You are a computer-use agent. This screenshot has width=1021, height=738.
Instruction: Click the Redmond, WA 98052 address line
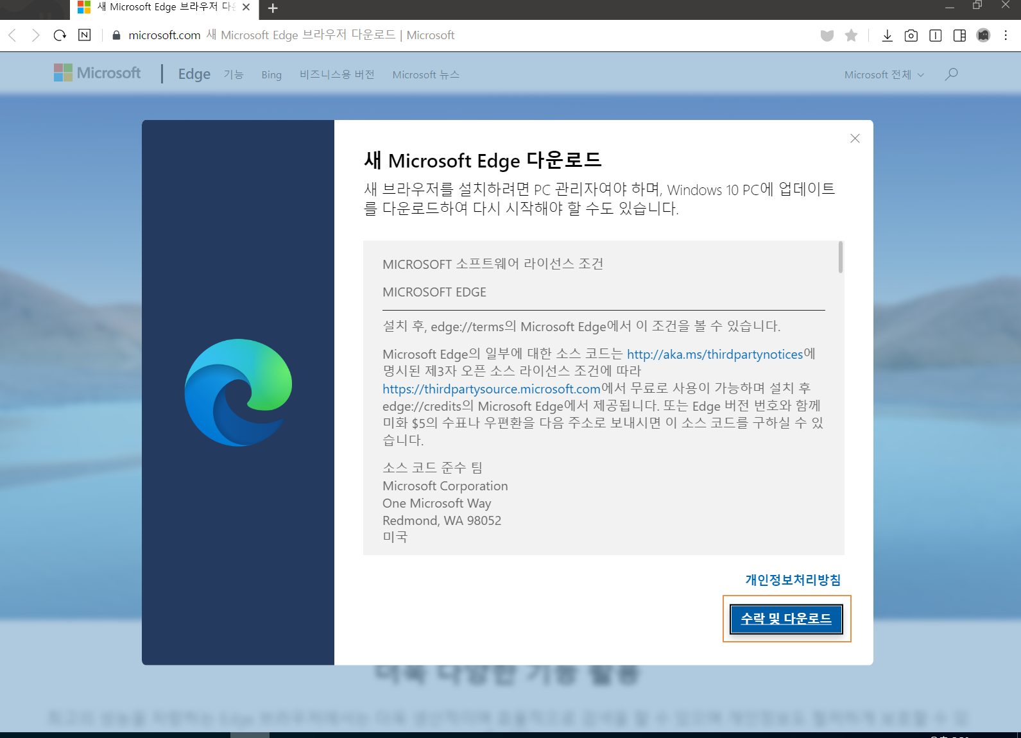point(442,520)
